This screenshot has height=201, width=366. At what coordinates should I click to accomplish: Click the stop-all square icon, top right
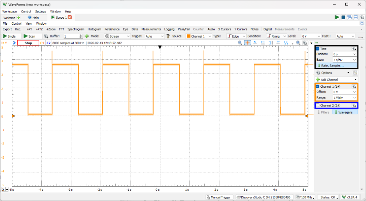point(343,17)
